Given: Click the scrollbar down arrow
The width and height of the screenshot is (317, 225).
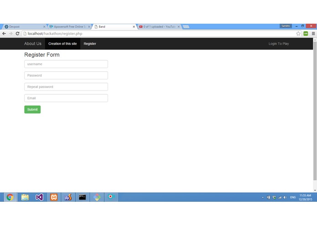Looking at the screenshot, I should coord(315,190).
